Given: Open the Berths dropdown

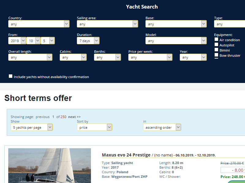Looking at the screenshot, I should (x=107, y=57).
